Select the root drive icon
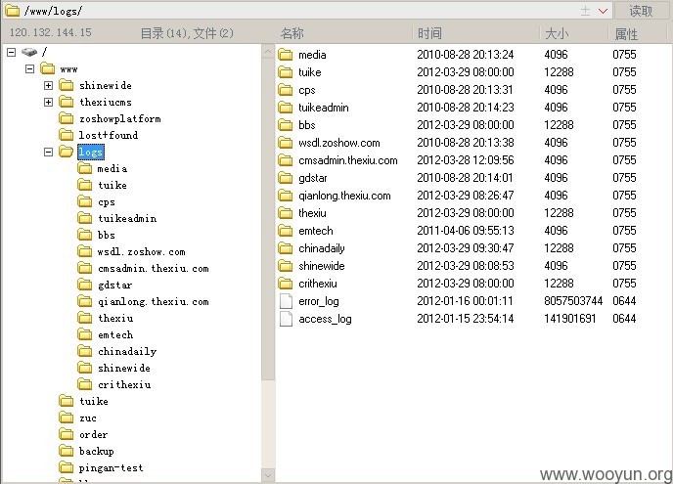The image size is (673, 484). pos(29,53)
